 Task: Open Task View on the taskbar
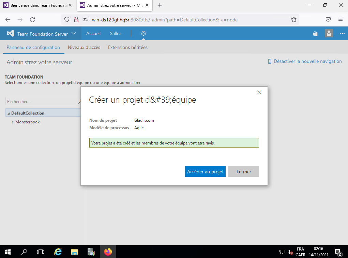(41, 252)
